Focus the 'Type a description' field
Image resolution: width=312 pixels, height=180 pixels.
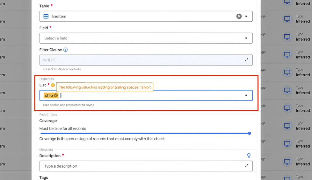[140, 166]
